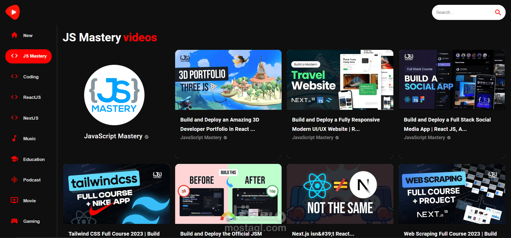Open the New category
The width and height of the screenshot is (511, 238).
click(28, 35)
